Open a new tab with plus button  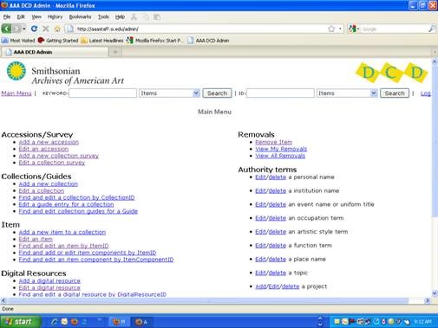[x=115, y=52]
